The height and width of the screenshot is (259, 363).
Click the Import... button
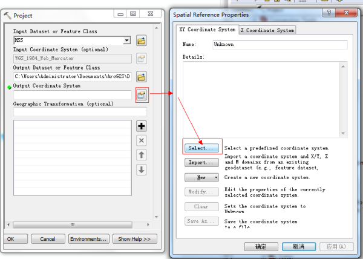(x=201, y=163)
